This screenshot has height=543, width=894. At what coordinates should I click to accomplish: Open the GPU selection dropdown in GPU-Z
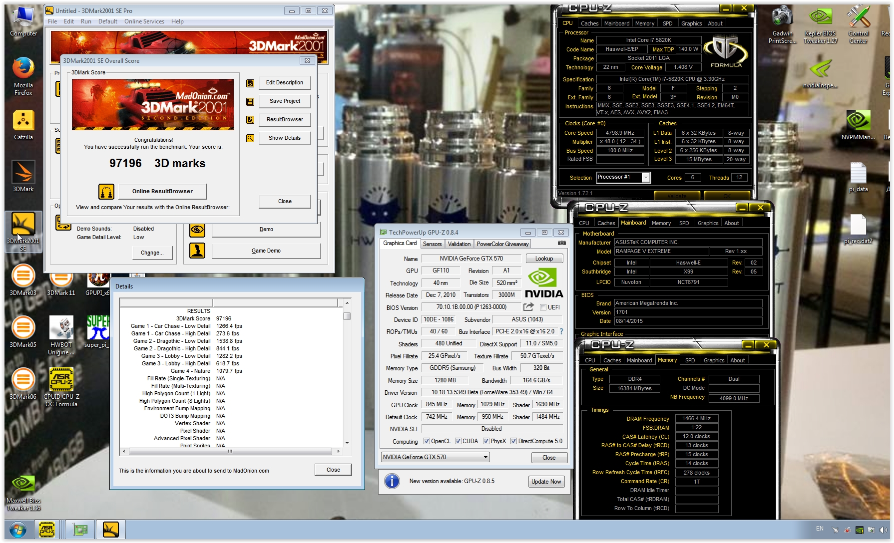[435, 457]
